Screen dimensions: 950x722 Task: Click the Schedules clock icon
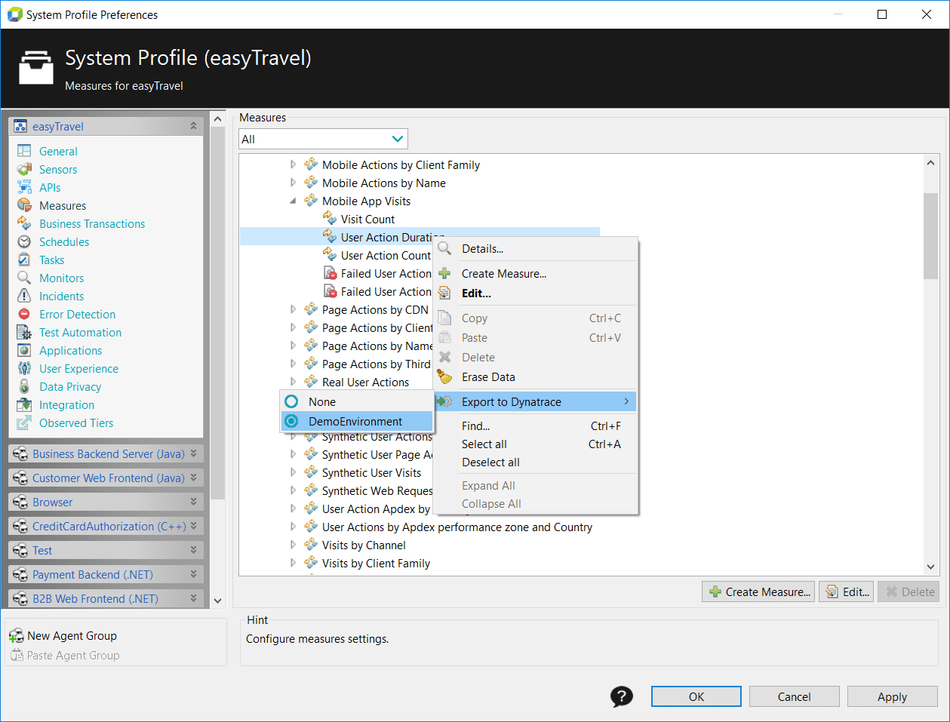[24, 241]
